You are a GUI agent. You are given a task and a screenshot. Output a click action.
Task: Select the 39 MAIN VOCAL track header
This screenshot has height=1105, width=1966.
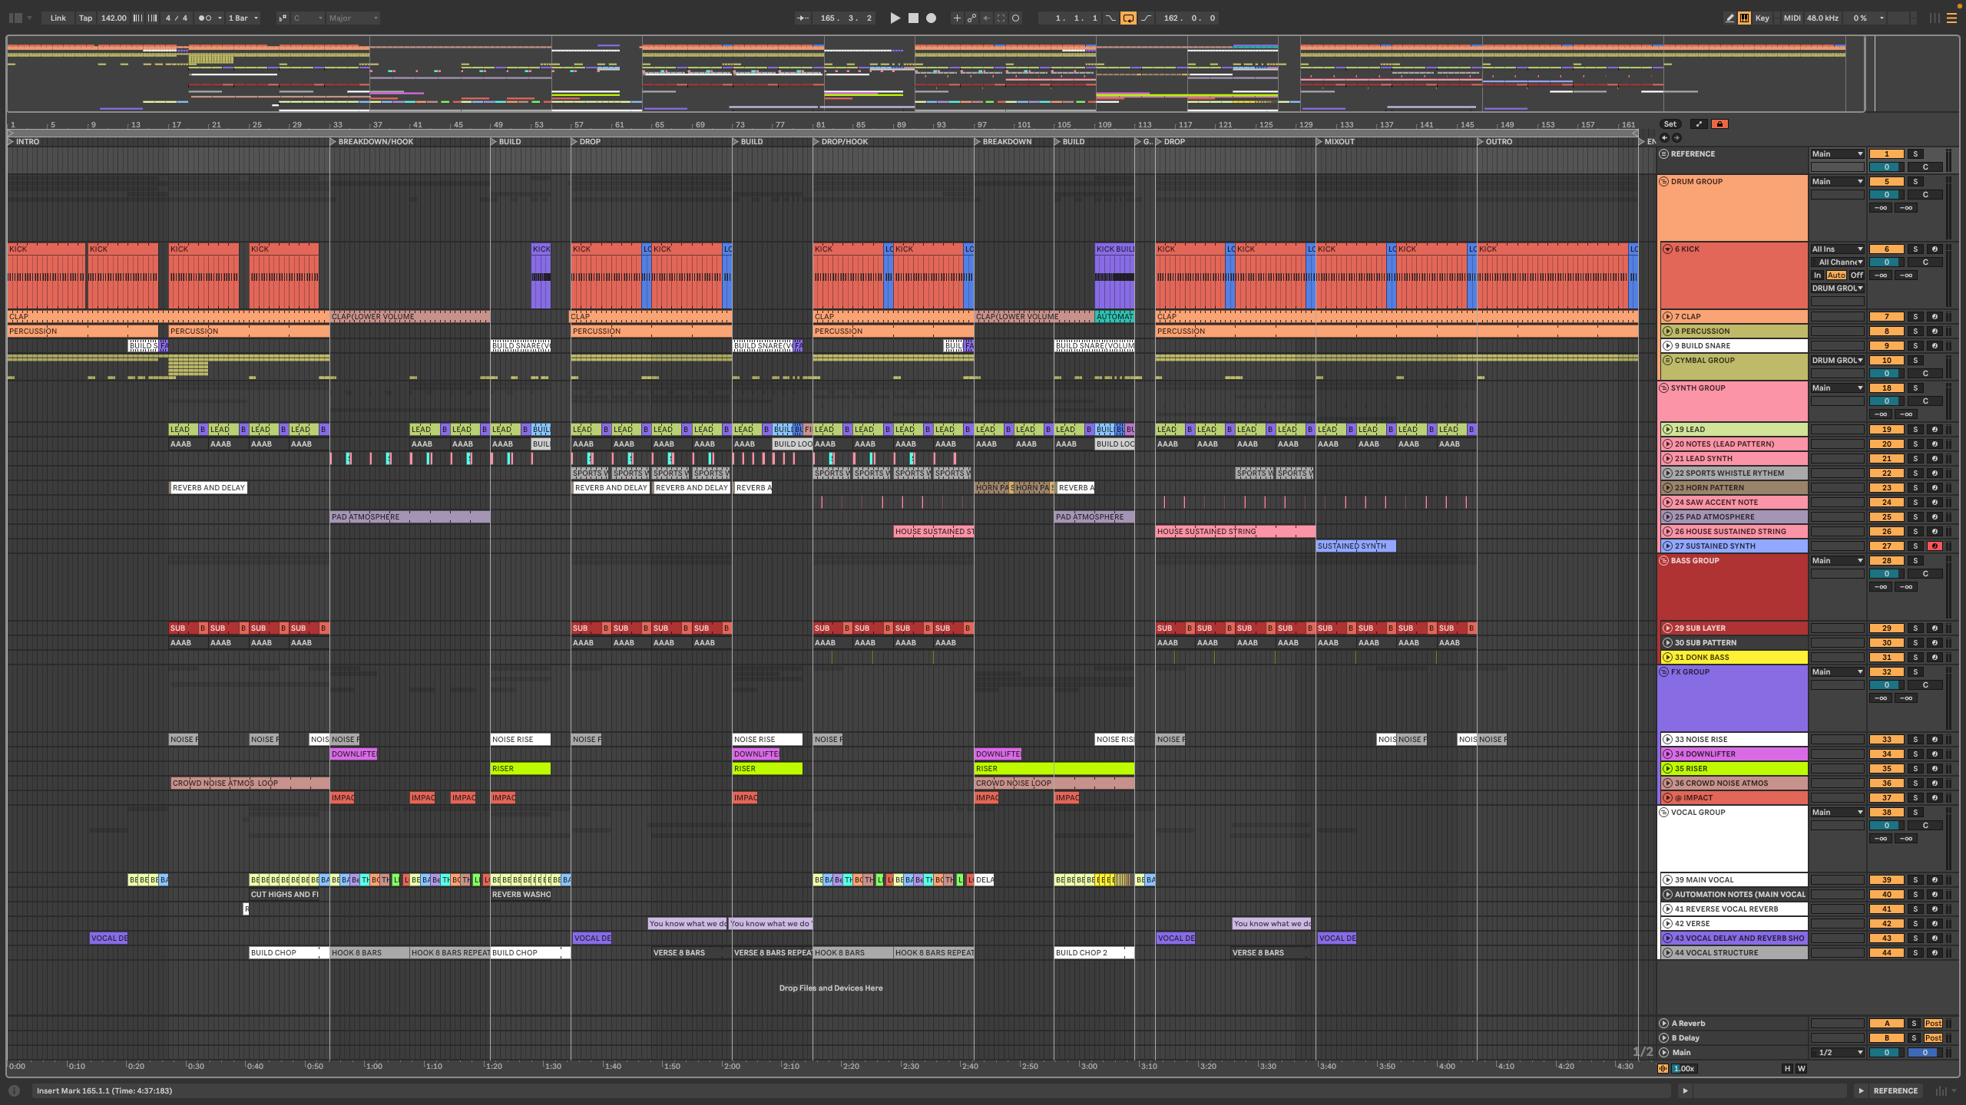pos(1734,879)
